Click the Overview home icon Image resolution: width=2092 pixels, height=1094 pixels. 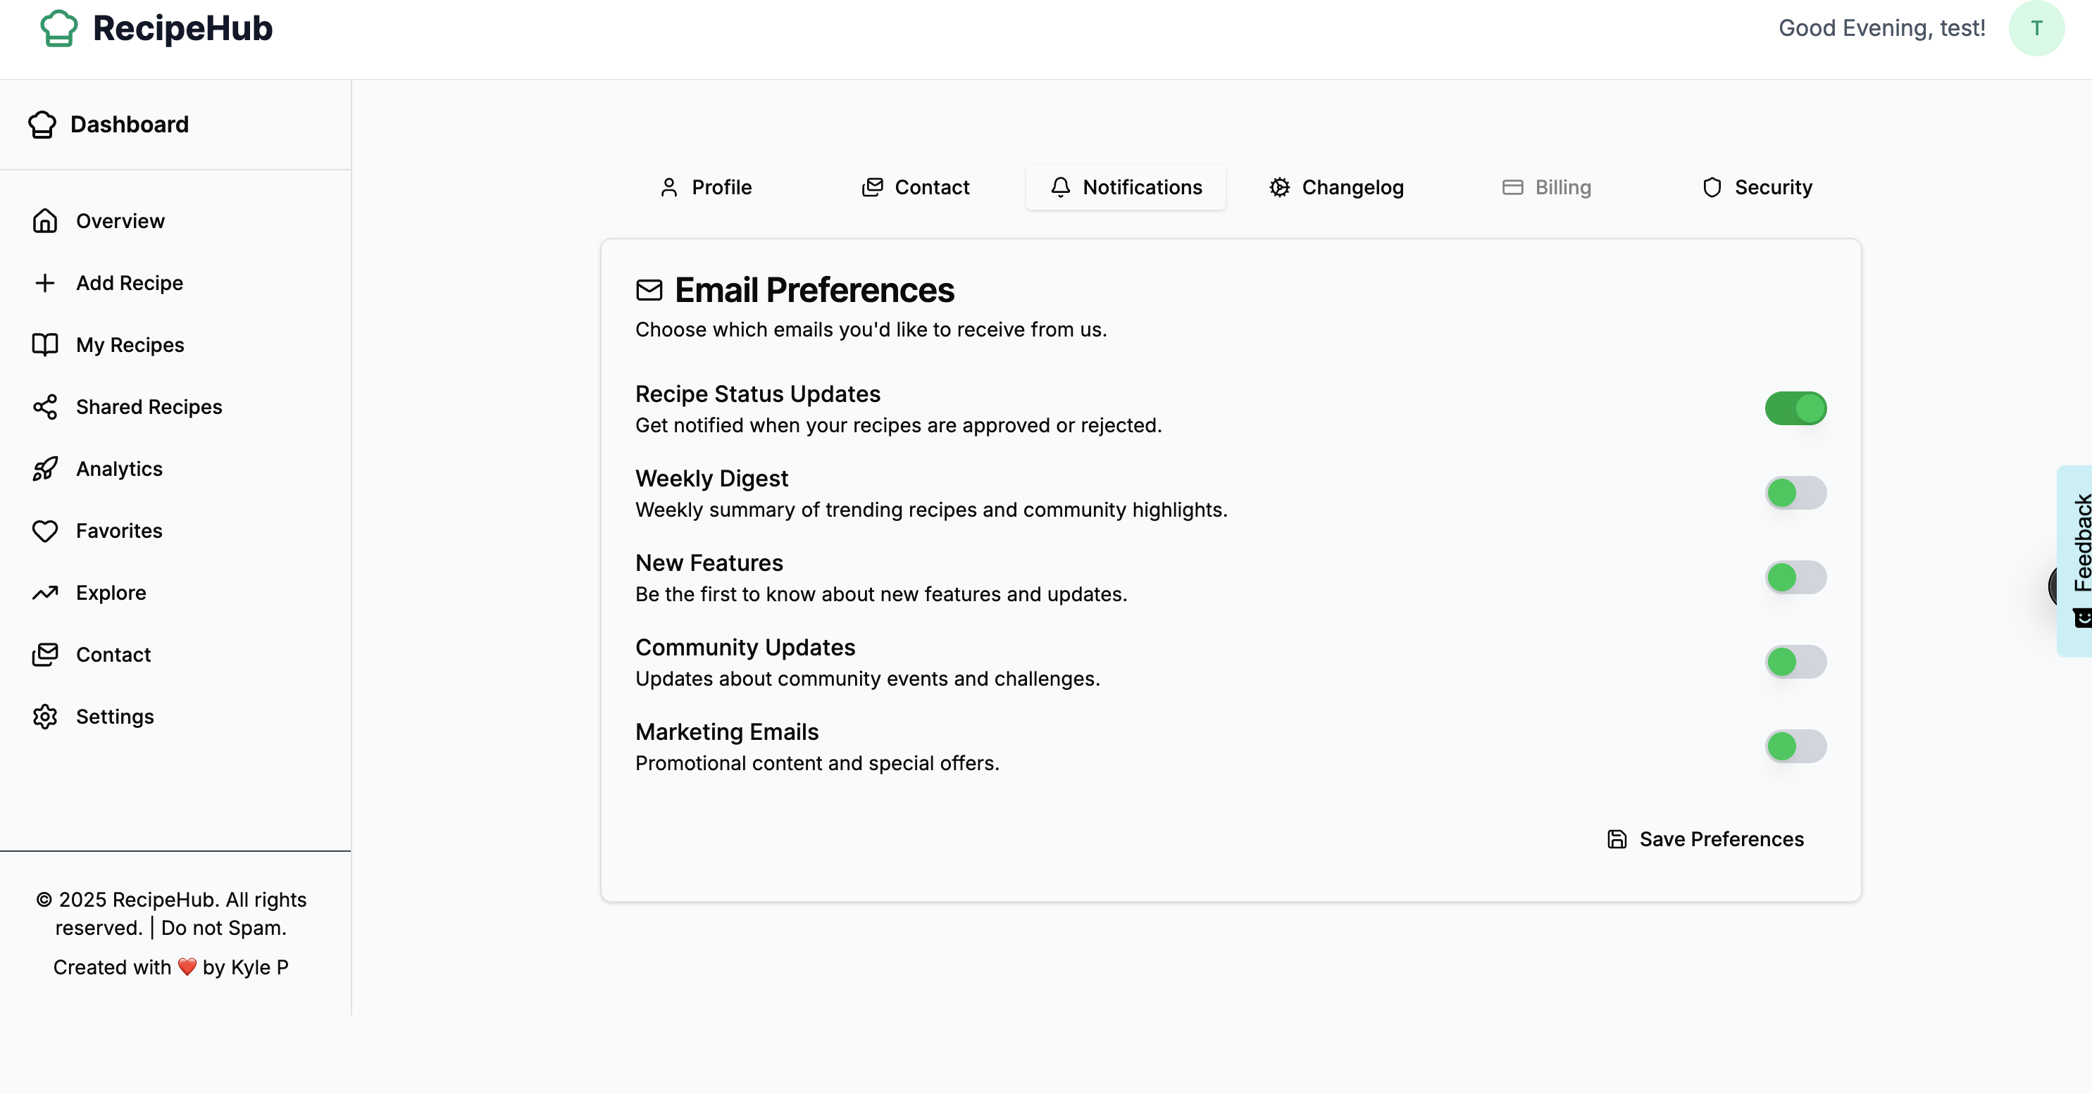(44, 221)
